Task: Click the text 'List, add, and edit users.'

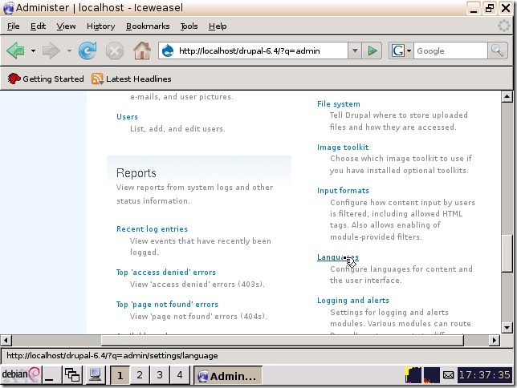Action: (177, 129)
